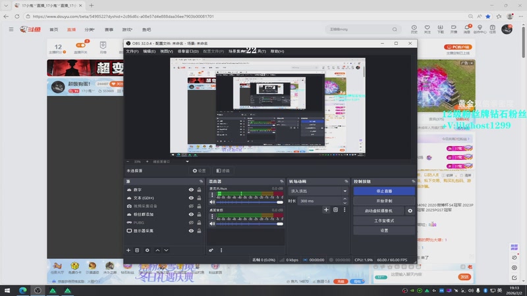Zoom in the OBS preview with plus icon
This screenshot has height=296, width=527.
click(147, 161)
